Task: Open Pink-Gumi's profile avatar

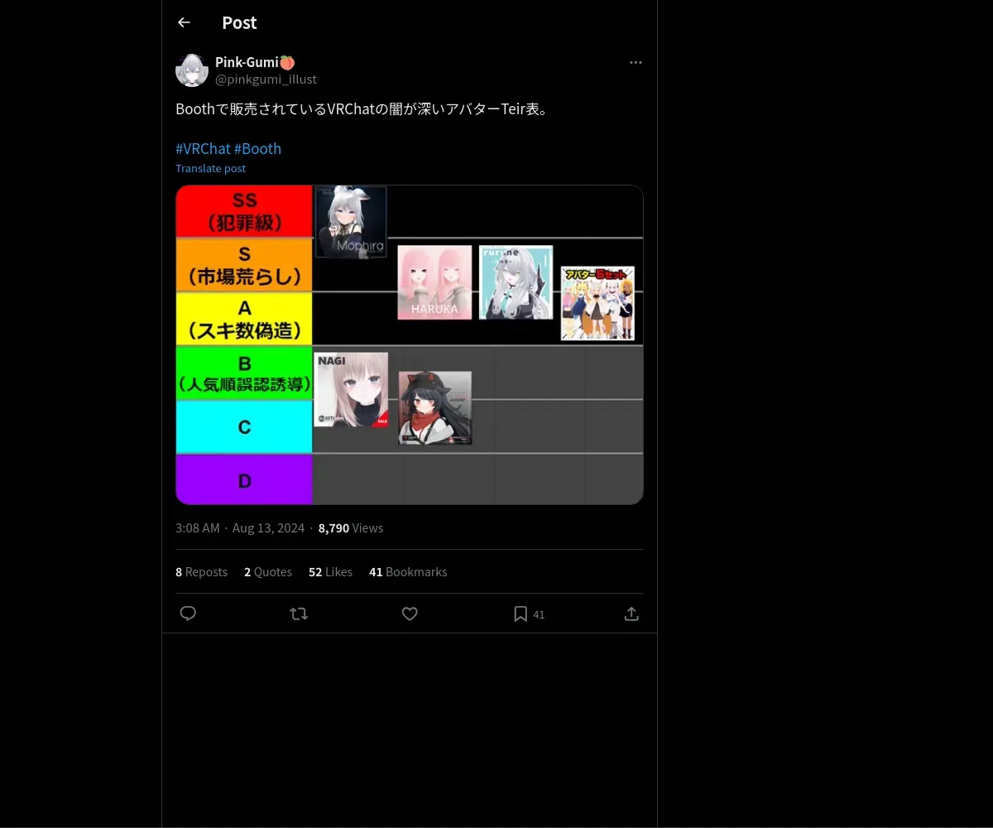Action: pos(192,70)
